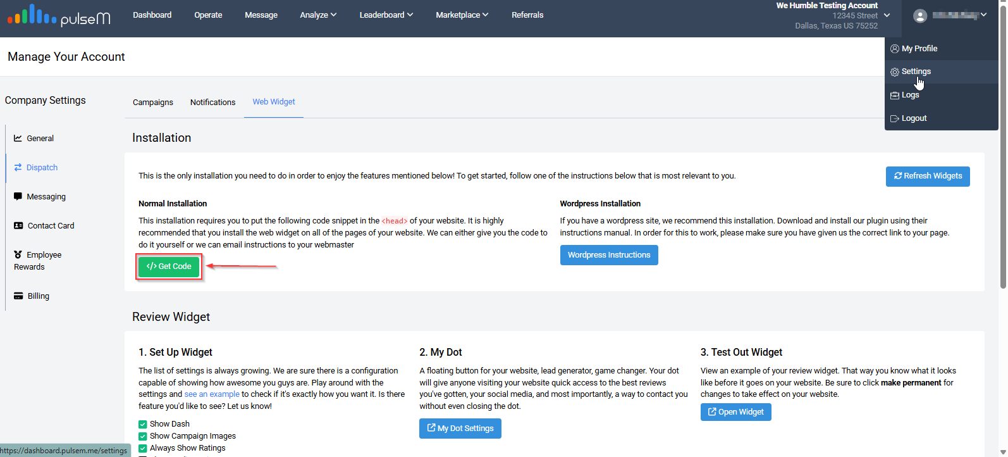
Task: Click the Billing credit card icon
Action: 18,296
